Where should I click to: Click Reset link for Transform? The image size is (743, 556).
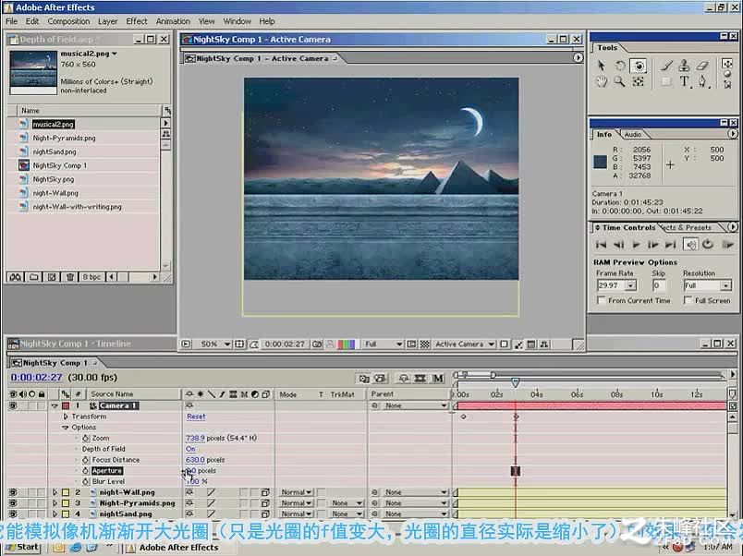point(196,417)
